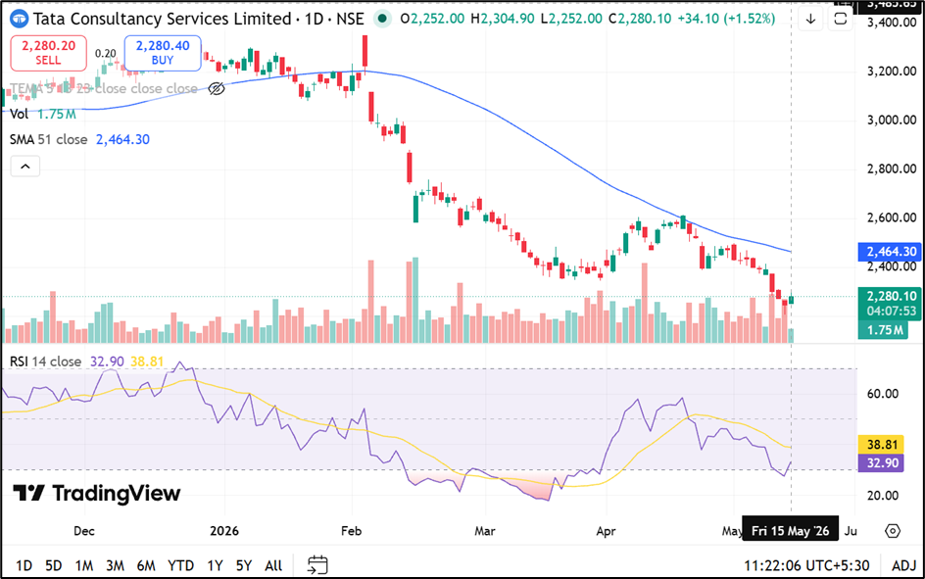Viewport: 925px width, 579px height.
Task: Click the 2,280.40 BUY button
Action: tap(163, 53)
